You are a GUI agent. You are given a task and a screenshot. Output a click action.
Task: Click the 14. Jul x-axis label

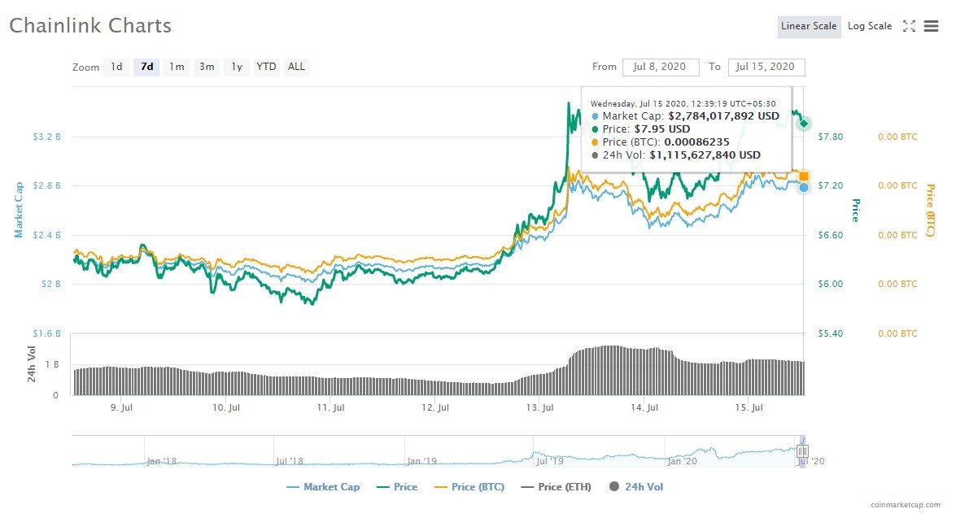coord(644,407)
